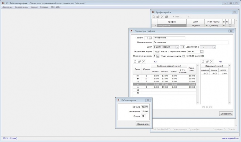Delete schedule X icon in Графики работ toolbar

(x=162, y=17)
